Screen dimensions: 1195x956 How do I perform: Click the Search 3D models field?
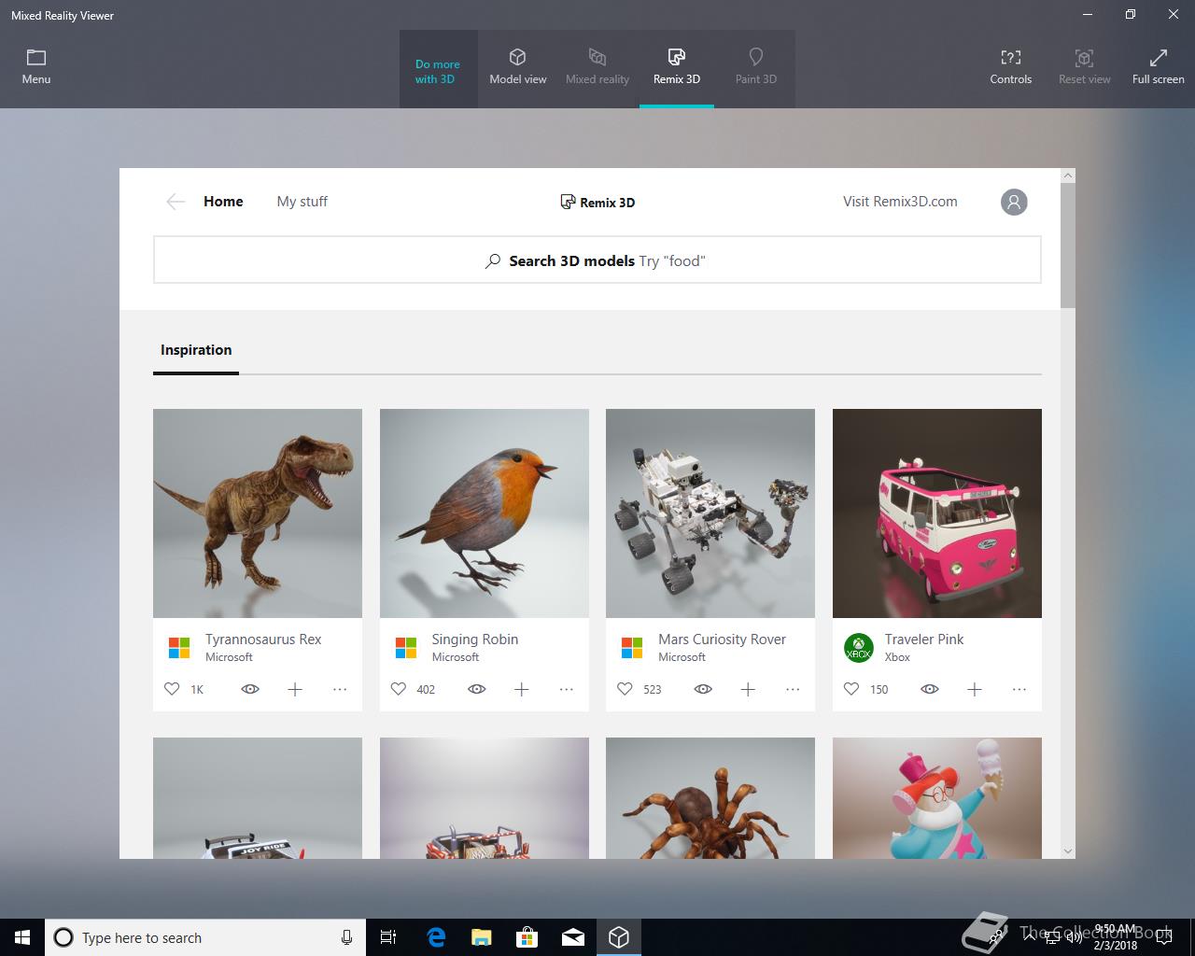[597, 260]
